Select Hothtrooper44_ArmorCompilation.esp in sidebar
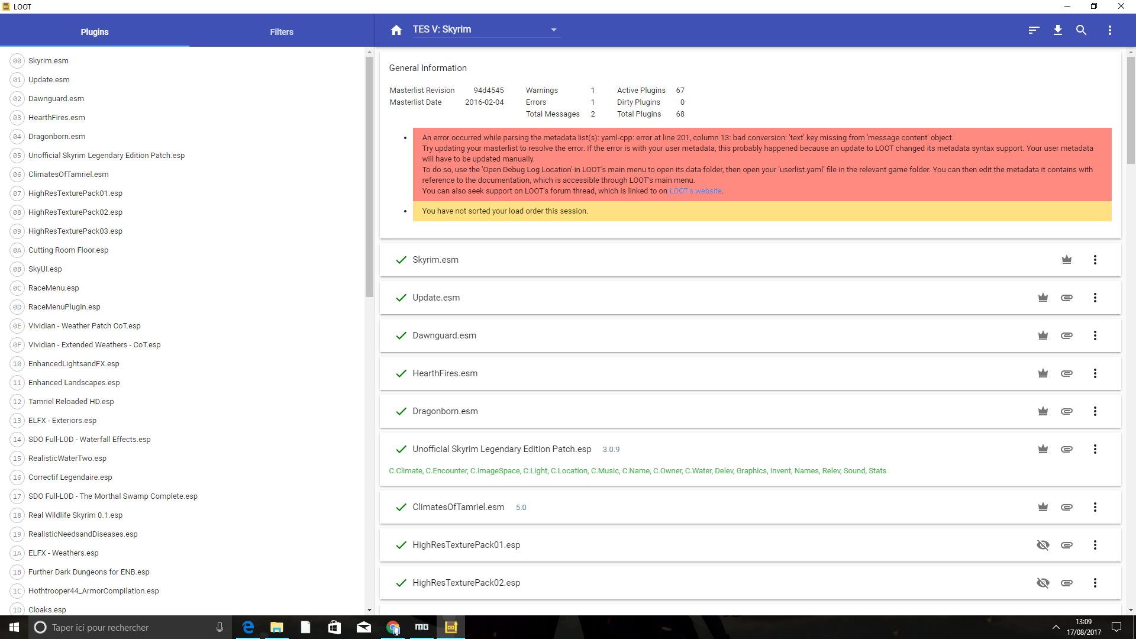This screenshot has width=1136, height=639. point(183,591)
